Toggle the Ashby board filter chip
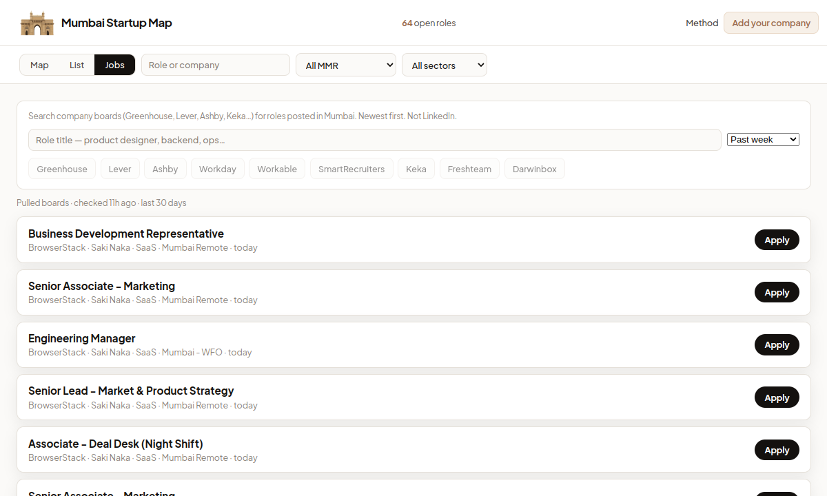 [x=165, y=169]
